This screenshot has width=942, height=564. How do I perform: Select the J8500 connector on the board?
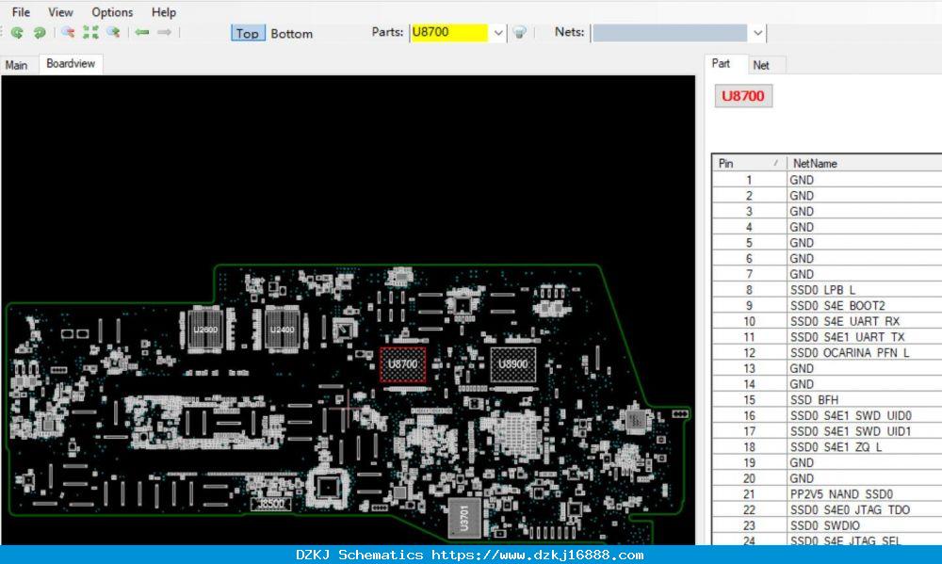271,504
